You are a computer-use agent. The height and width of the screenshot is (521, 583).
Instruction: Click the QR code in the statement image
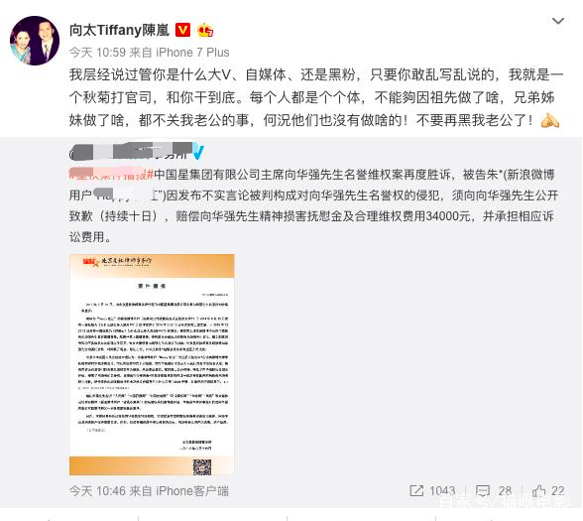(x=202, y=467)
